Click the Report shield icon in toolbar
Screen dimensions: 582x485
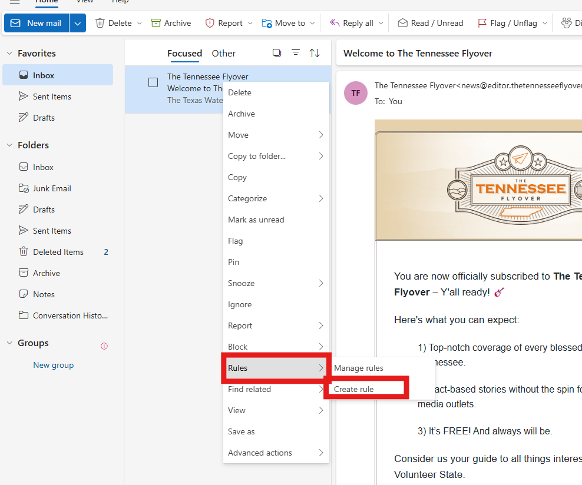tap(210, 23)
